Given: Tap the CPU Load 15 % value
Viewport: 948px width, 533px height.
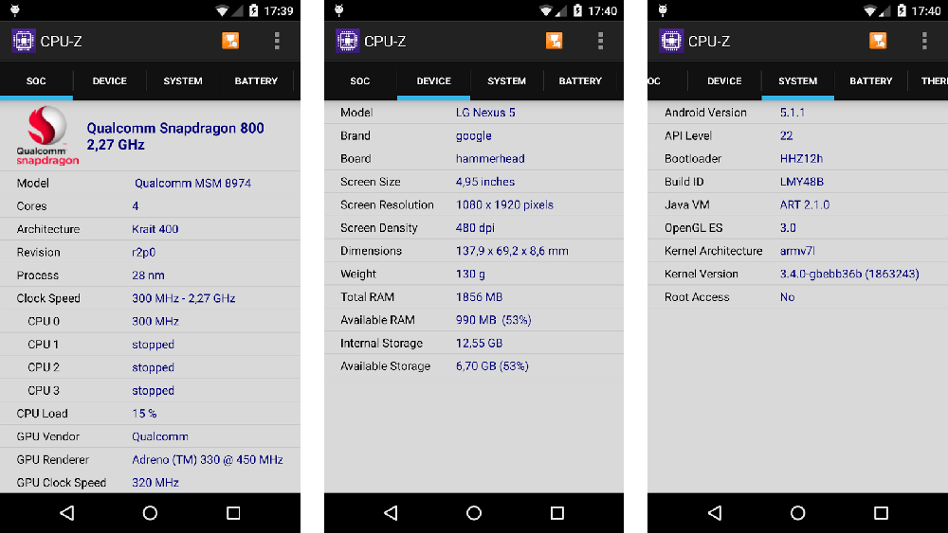Looking at the screenshot, I should [144, 414].
